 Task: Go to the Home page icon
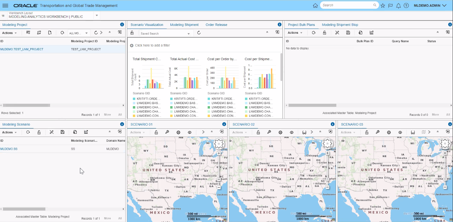pos(315,5)
